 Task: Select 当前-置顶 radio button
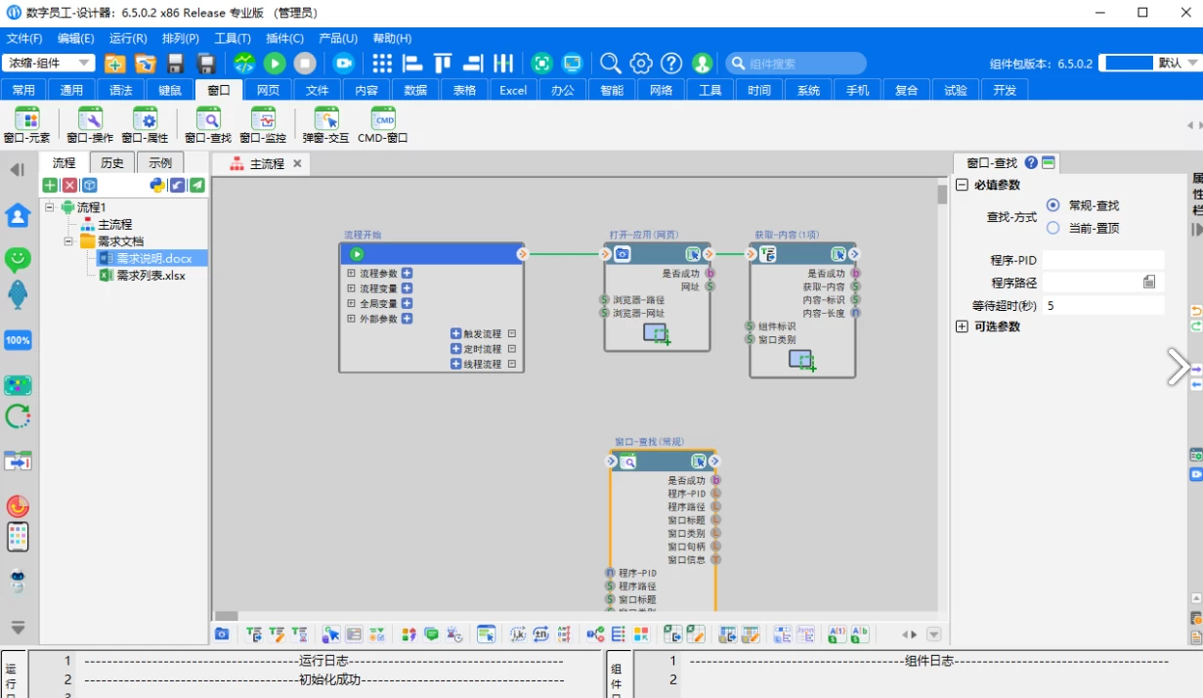pos(1053,228)
